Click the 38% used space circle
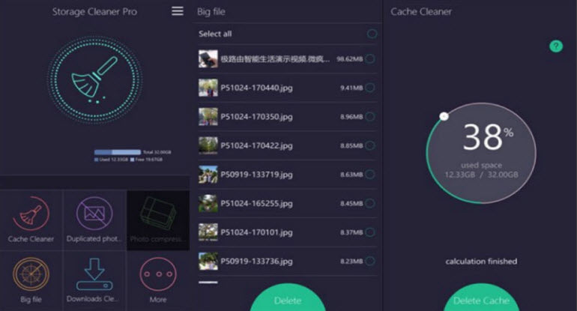Image resolution: width=577 pixels, height=311 pixels. pyautogui.click(x=481, y=153)
